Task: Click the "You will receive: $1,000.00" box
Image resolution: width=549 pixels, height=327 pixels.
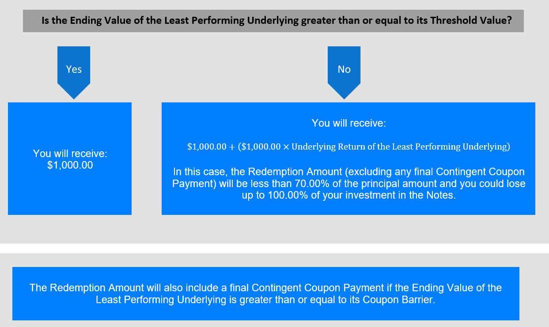Action: pos(70,159)
